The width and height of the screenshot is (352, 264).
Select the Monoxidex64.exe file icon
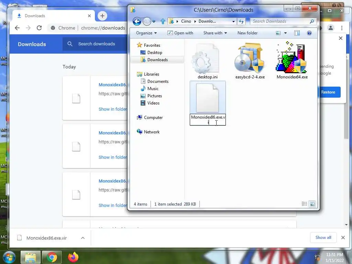pos(292,57)
